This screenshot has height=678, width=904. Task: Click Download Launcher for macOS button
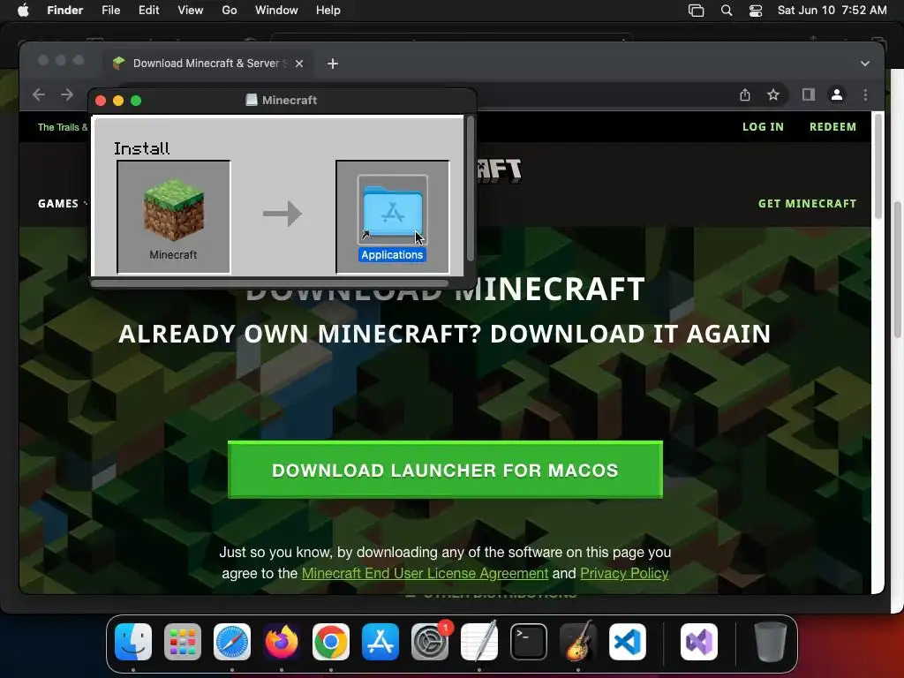(445, 470)
